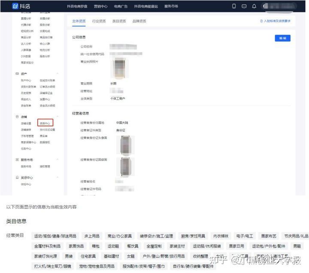Switch to the 主体资质 tab

[x=79, y=21]
